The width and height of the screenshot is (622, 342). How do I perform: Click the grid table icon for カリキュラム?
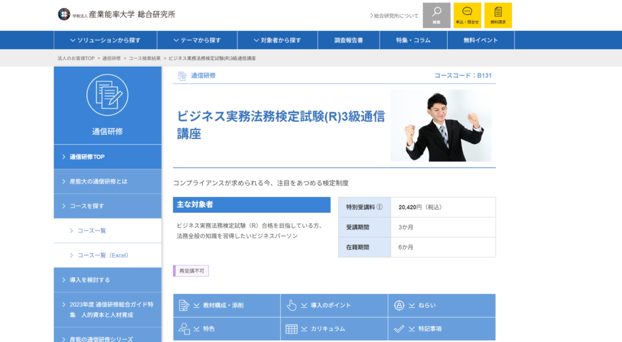(292, 329)
